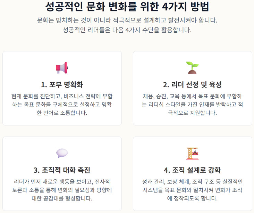
Task: Click the speech bubble icon
Action: click(62, 153)
